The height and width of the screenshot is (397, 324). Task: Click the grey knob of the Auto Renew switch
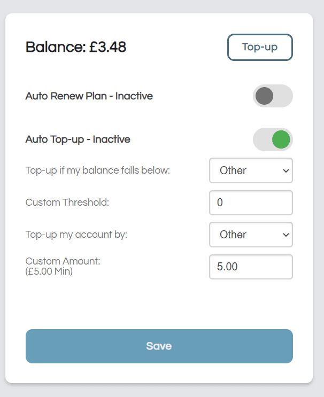(x=264, y=96)
